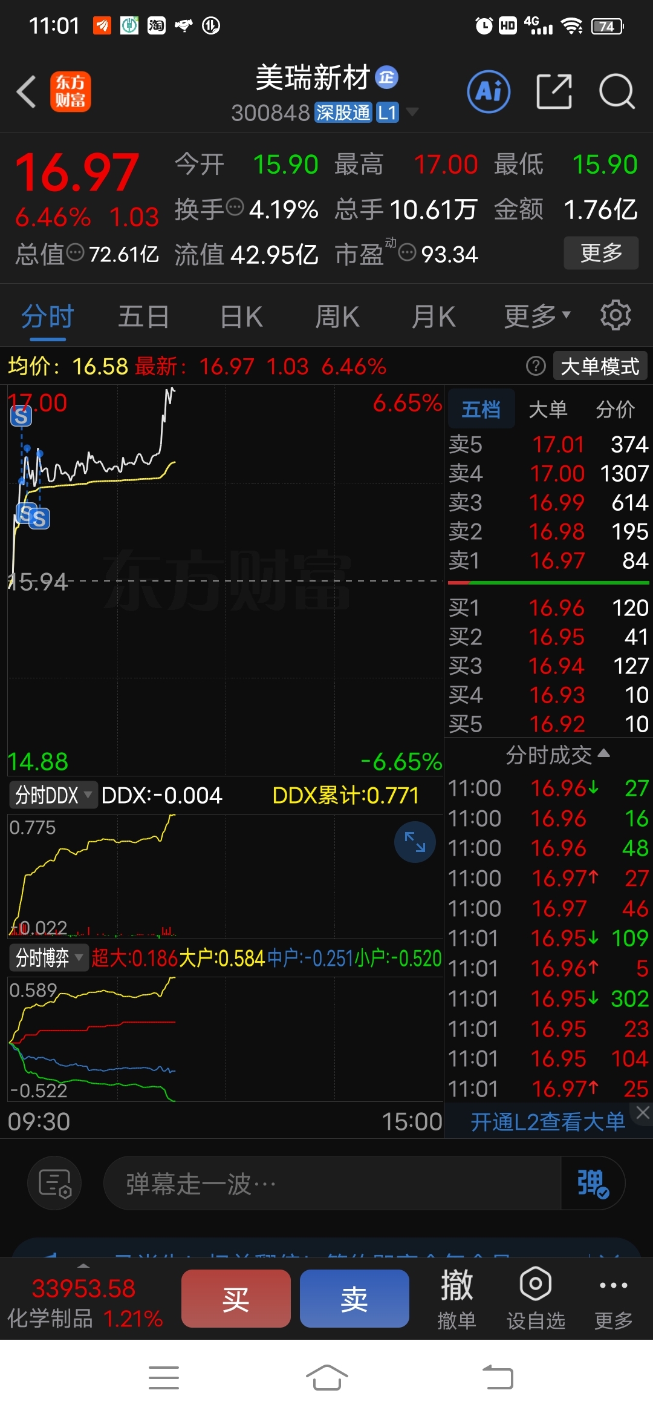This screenshot has height=1416, width=653.
Task: Tap the blue 卖 sell button
Action: pos(354,1299)
